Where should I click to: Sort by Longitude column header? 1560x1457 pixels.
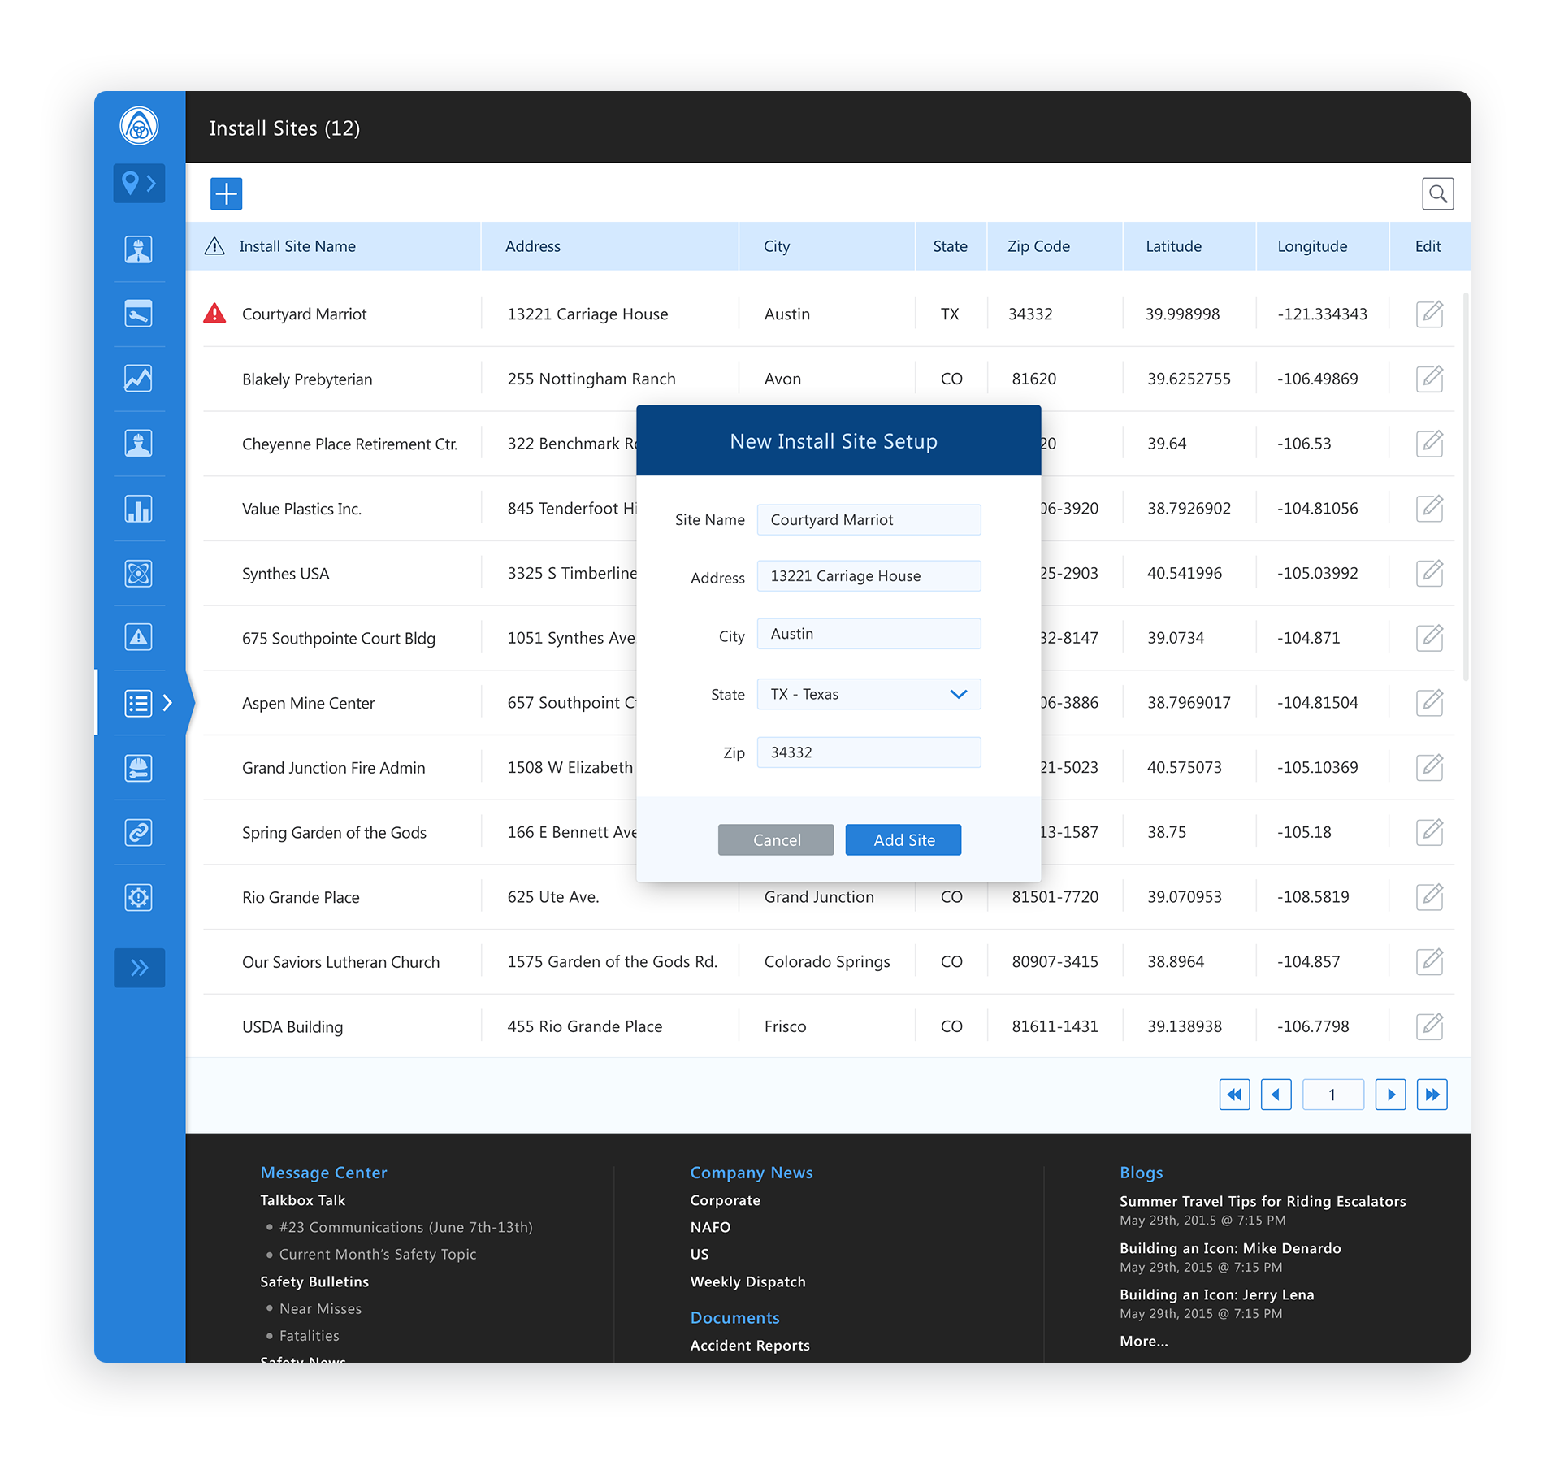tap(1312, 246)
